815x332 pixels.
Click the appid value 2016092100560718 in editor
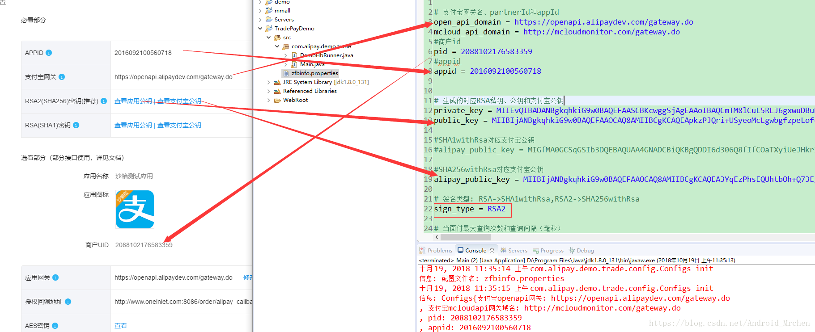coord(505,71)
